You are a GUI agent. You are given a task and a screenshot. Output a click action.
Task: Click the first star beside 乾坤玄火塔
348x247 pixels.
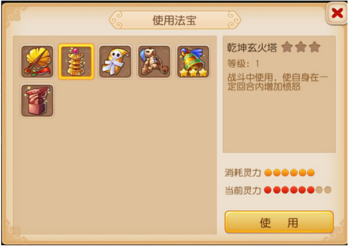point(287,47)
